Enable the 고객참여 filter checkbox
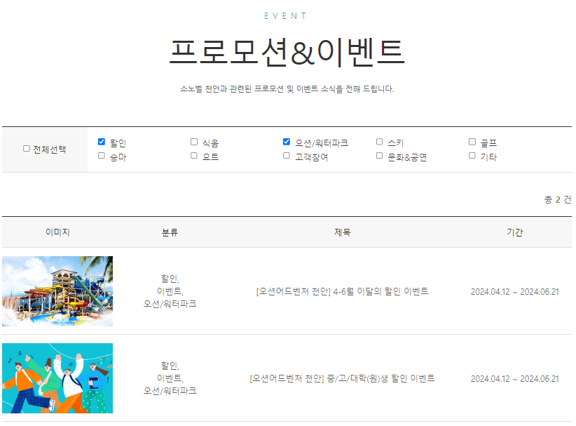576x426 pixels. [x=286, y=156]
